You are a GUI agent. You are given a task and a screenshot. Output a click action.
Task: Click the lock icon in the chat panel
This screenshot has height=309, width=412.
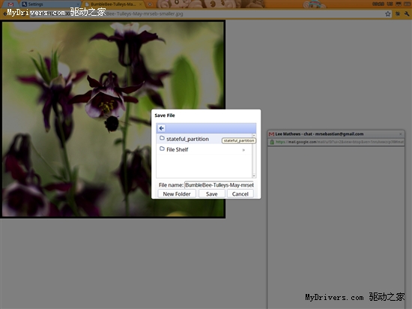click(272, 142)
